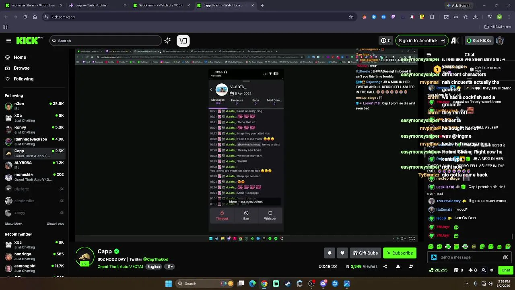This screenshot has width=515, height=290.
Task: Click the report warning triangle icon
Action: (x=398, y=266)
